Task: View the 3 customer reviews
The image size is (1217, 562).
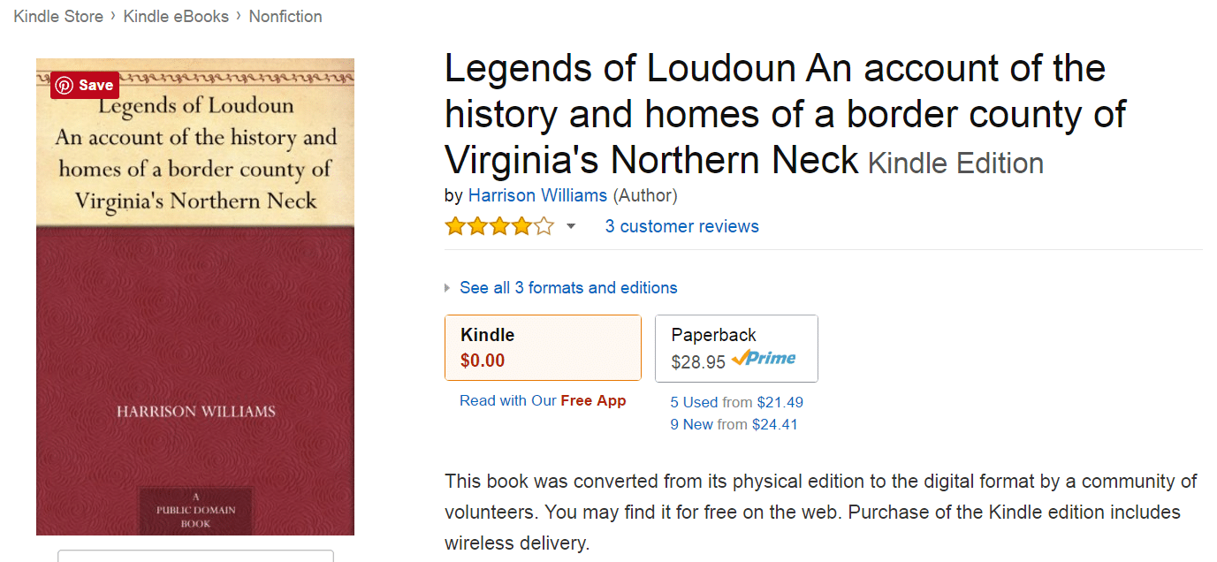Action: pyautogui.click(x=681, y=226)
